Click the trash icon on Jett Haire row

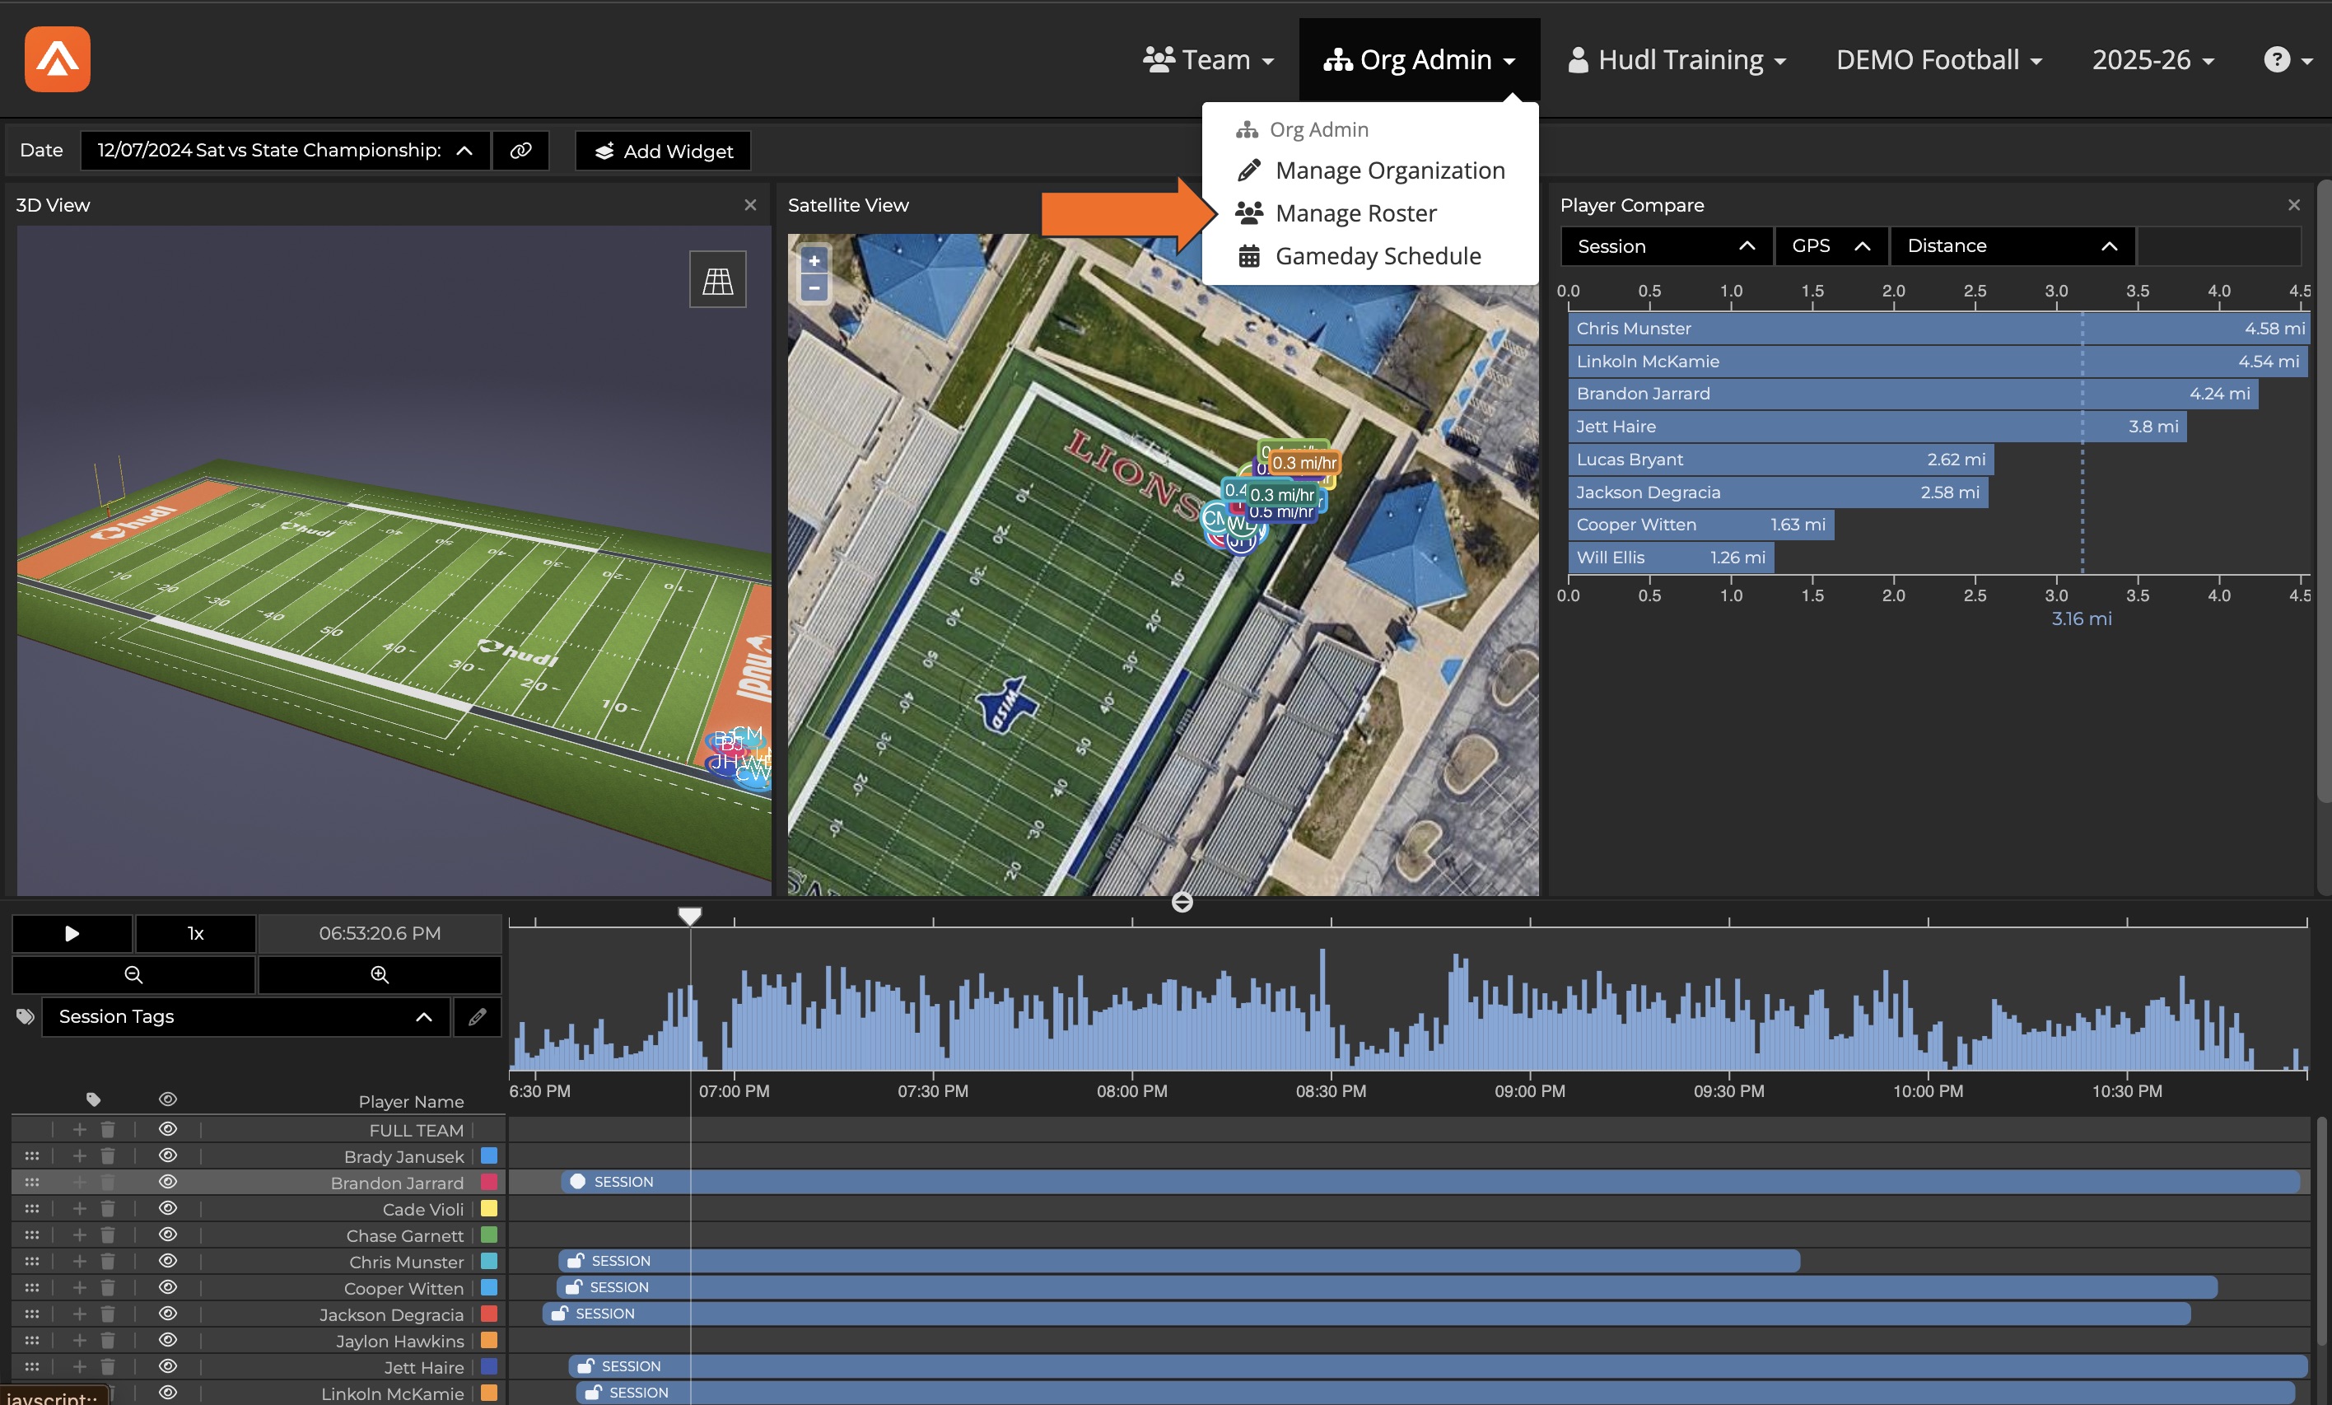pyautogui.click(x=108, y=1367)
